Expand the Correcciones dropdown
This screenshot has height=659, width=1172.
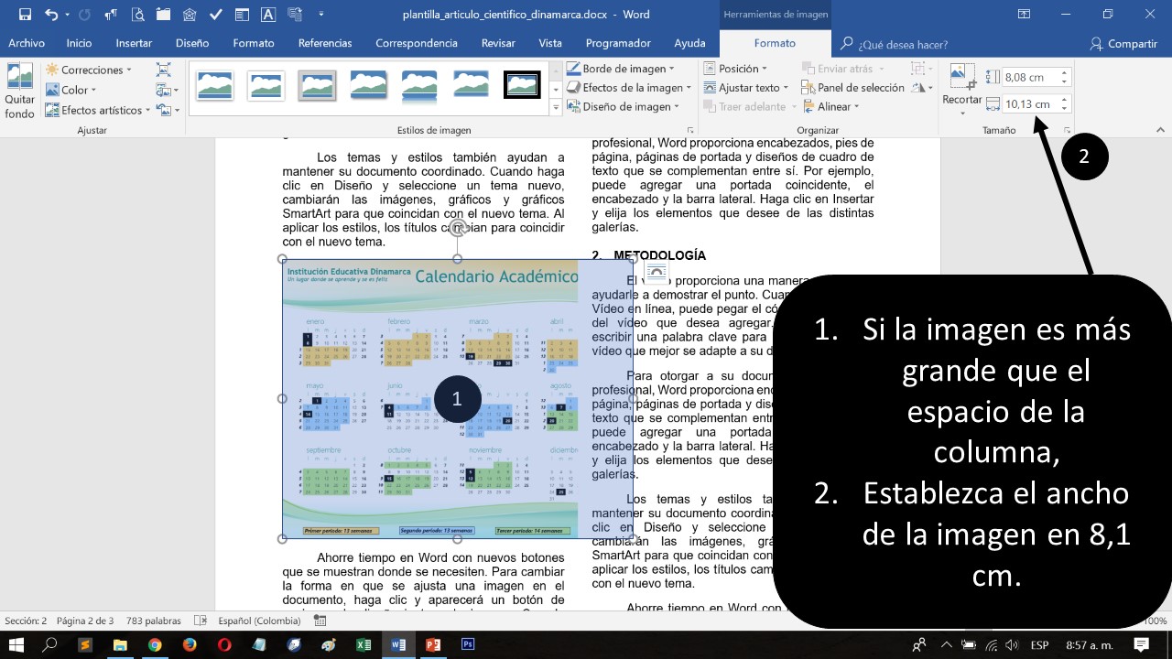click(89, 70)
